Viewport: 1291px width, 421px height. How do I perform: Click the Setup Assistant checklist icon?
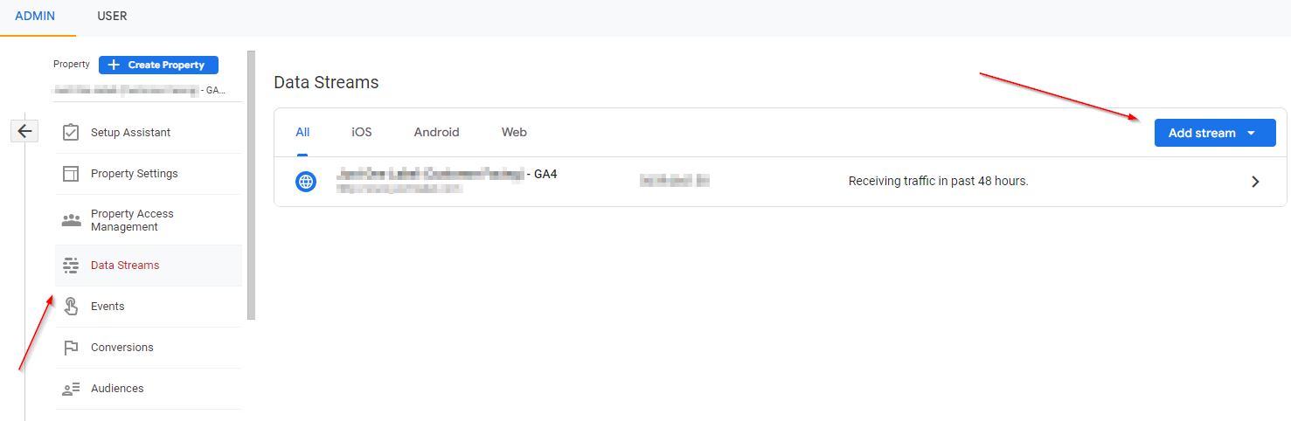(x=71, y=133)
